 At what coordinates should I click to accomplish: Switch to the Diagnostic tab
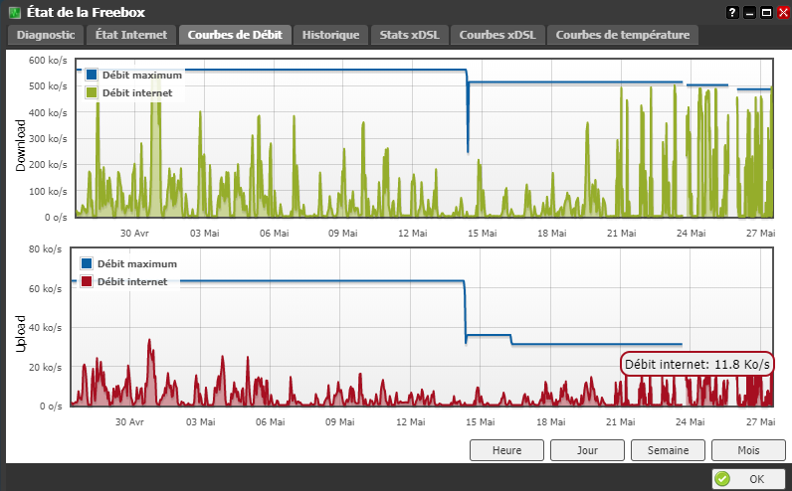pyautogui.click(x=46, y=35)
